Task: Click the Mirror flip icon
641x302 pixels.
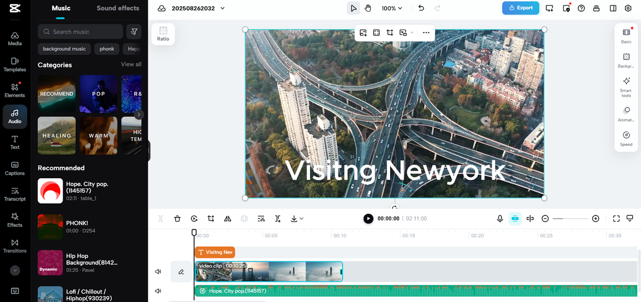Action: click(227, 219)
